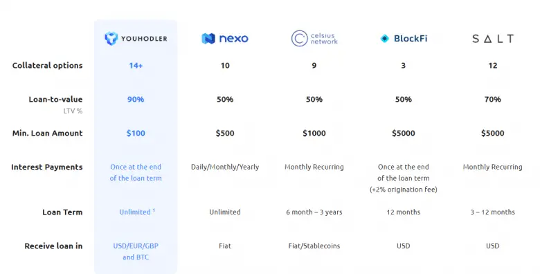
Task: Click the BlockFi diamond logo icon
Action: 384,39
